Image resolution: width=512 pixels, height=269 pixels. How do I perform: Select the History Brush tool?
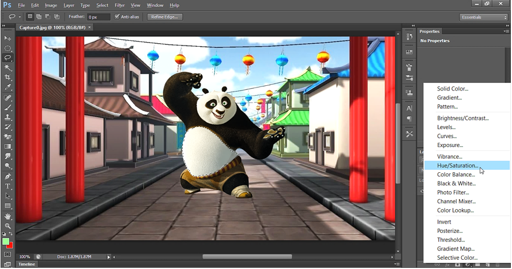click(7, 127)
